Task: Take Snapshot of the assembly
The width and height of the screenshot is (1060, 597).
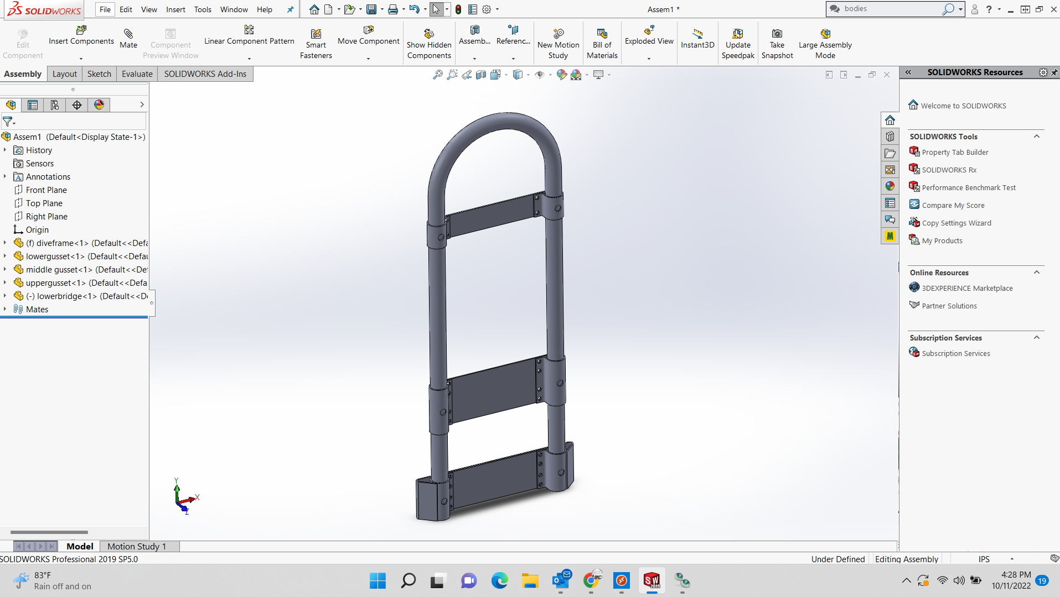Action: tap(777, 44)
